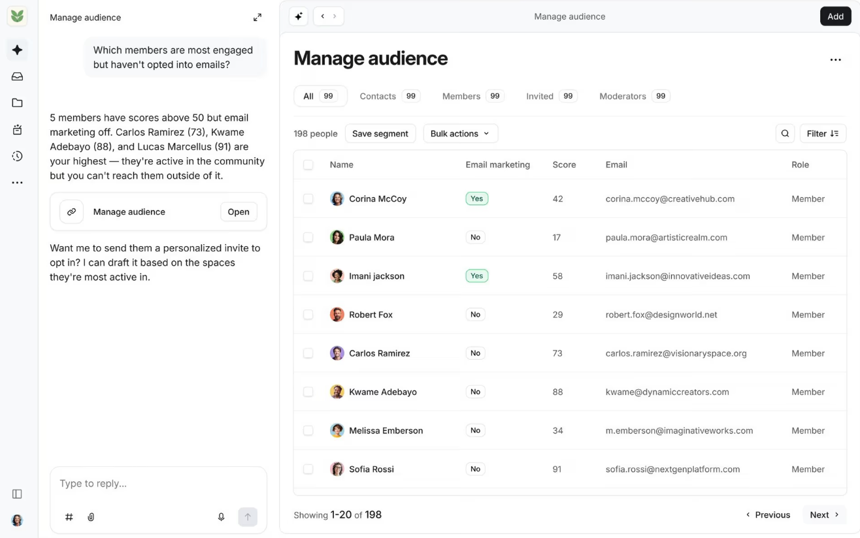The height and width of the screenshot is (538, 860).
Task: Toggle the sidebar panel layout icon
Action: [x=18, y=494]
